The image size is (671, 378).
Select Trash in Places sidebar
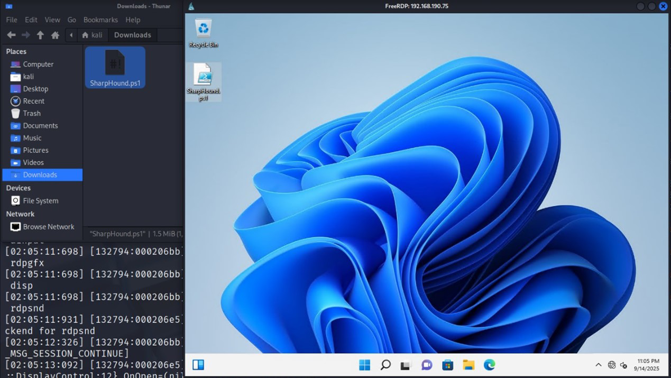(32, 113)
